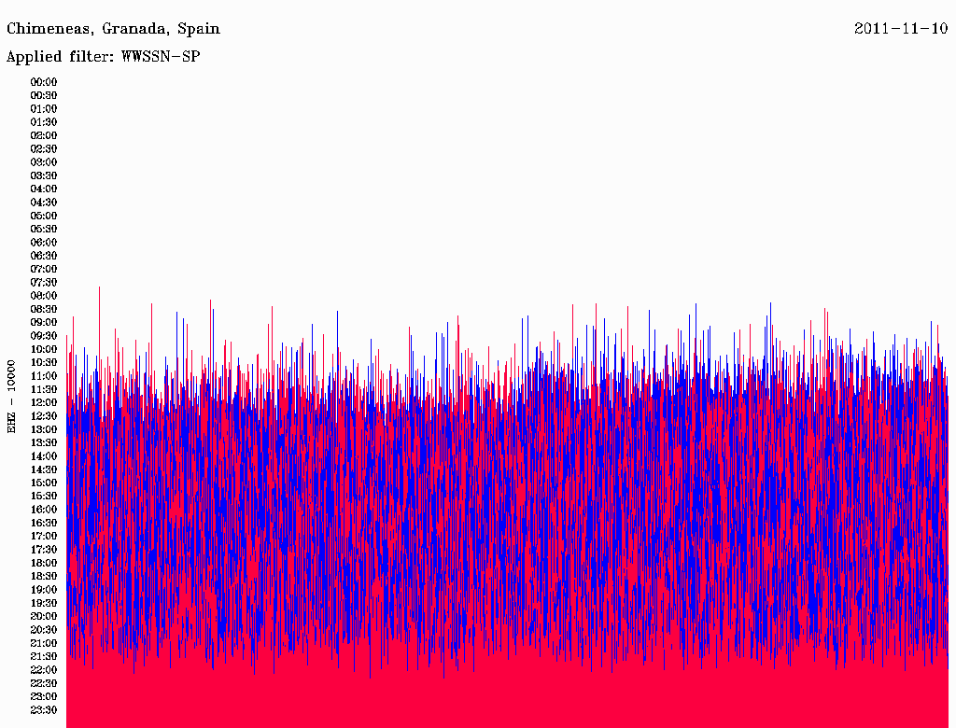Click the 12:00 time label
Image resolution: width=956 pixels, height=728 pixels.
coord(44,402)
